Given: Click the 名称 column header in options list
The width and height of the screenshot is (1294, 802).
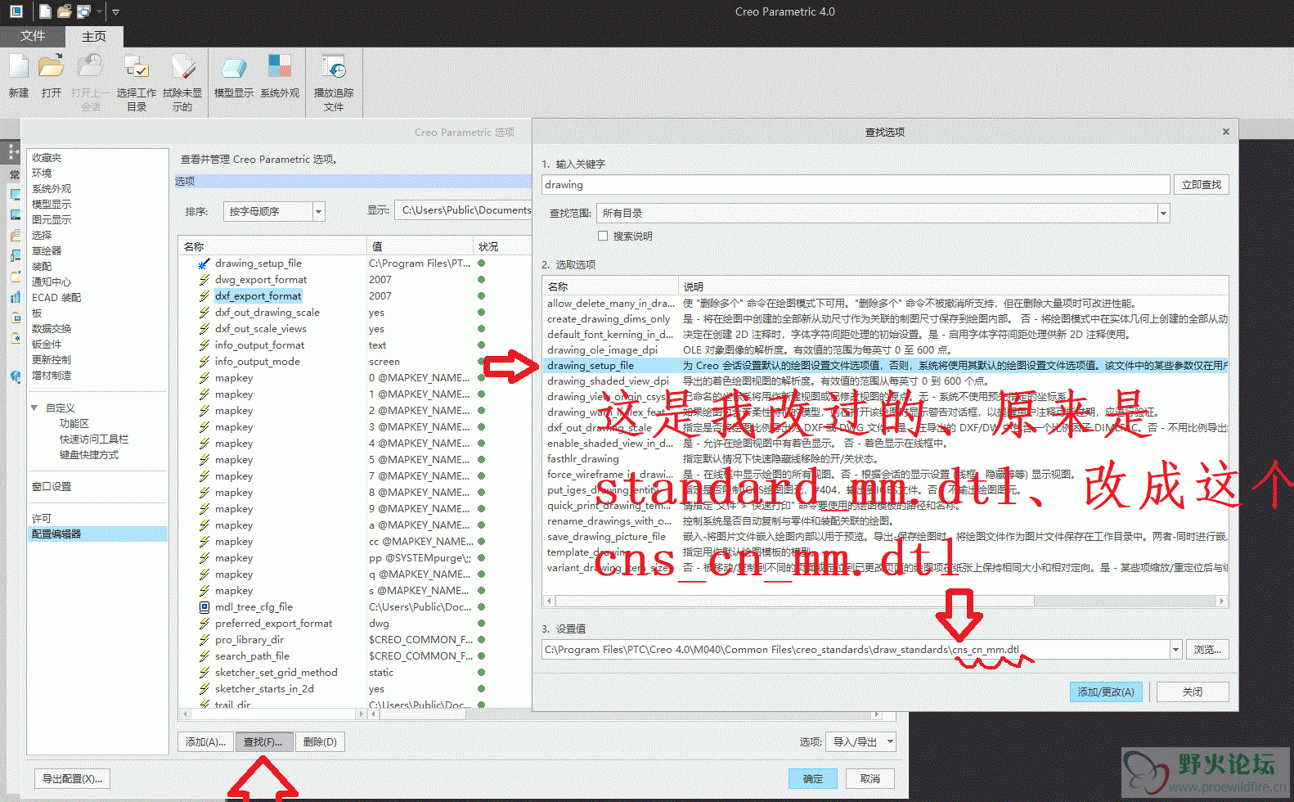Looking at the screenshot, I should (x=272, y=246).
